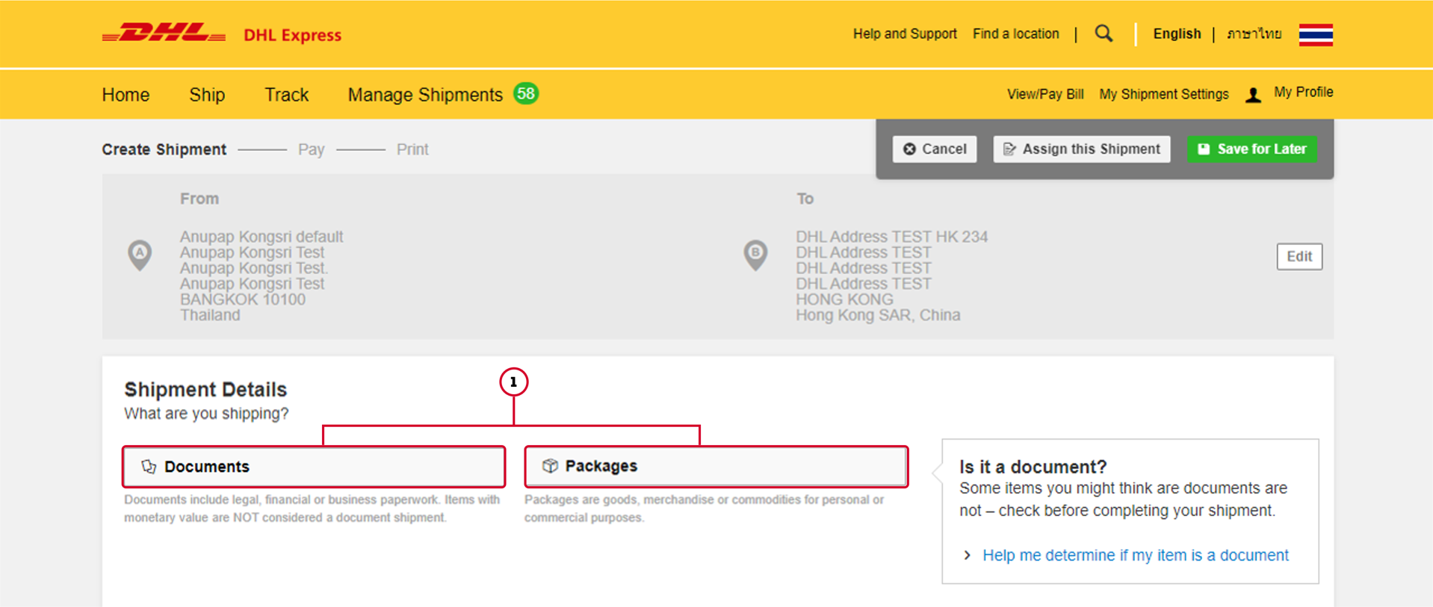
Task: Click the destination location pin B
Action: click(755, 255)
